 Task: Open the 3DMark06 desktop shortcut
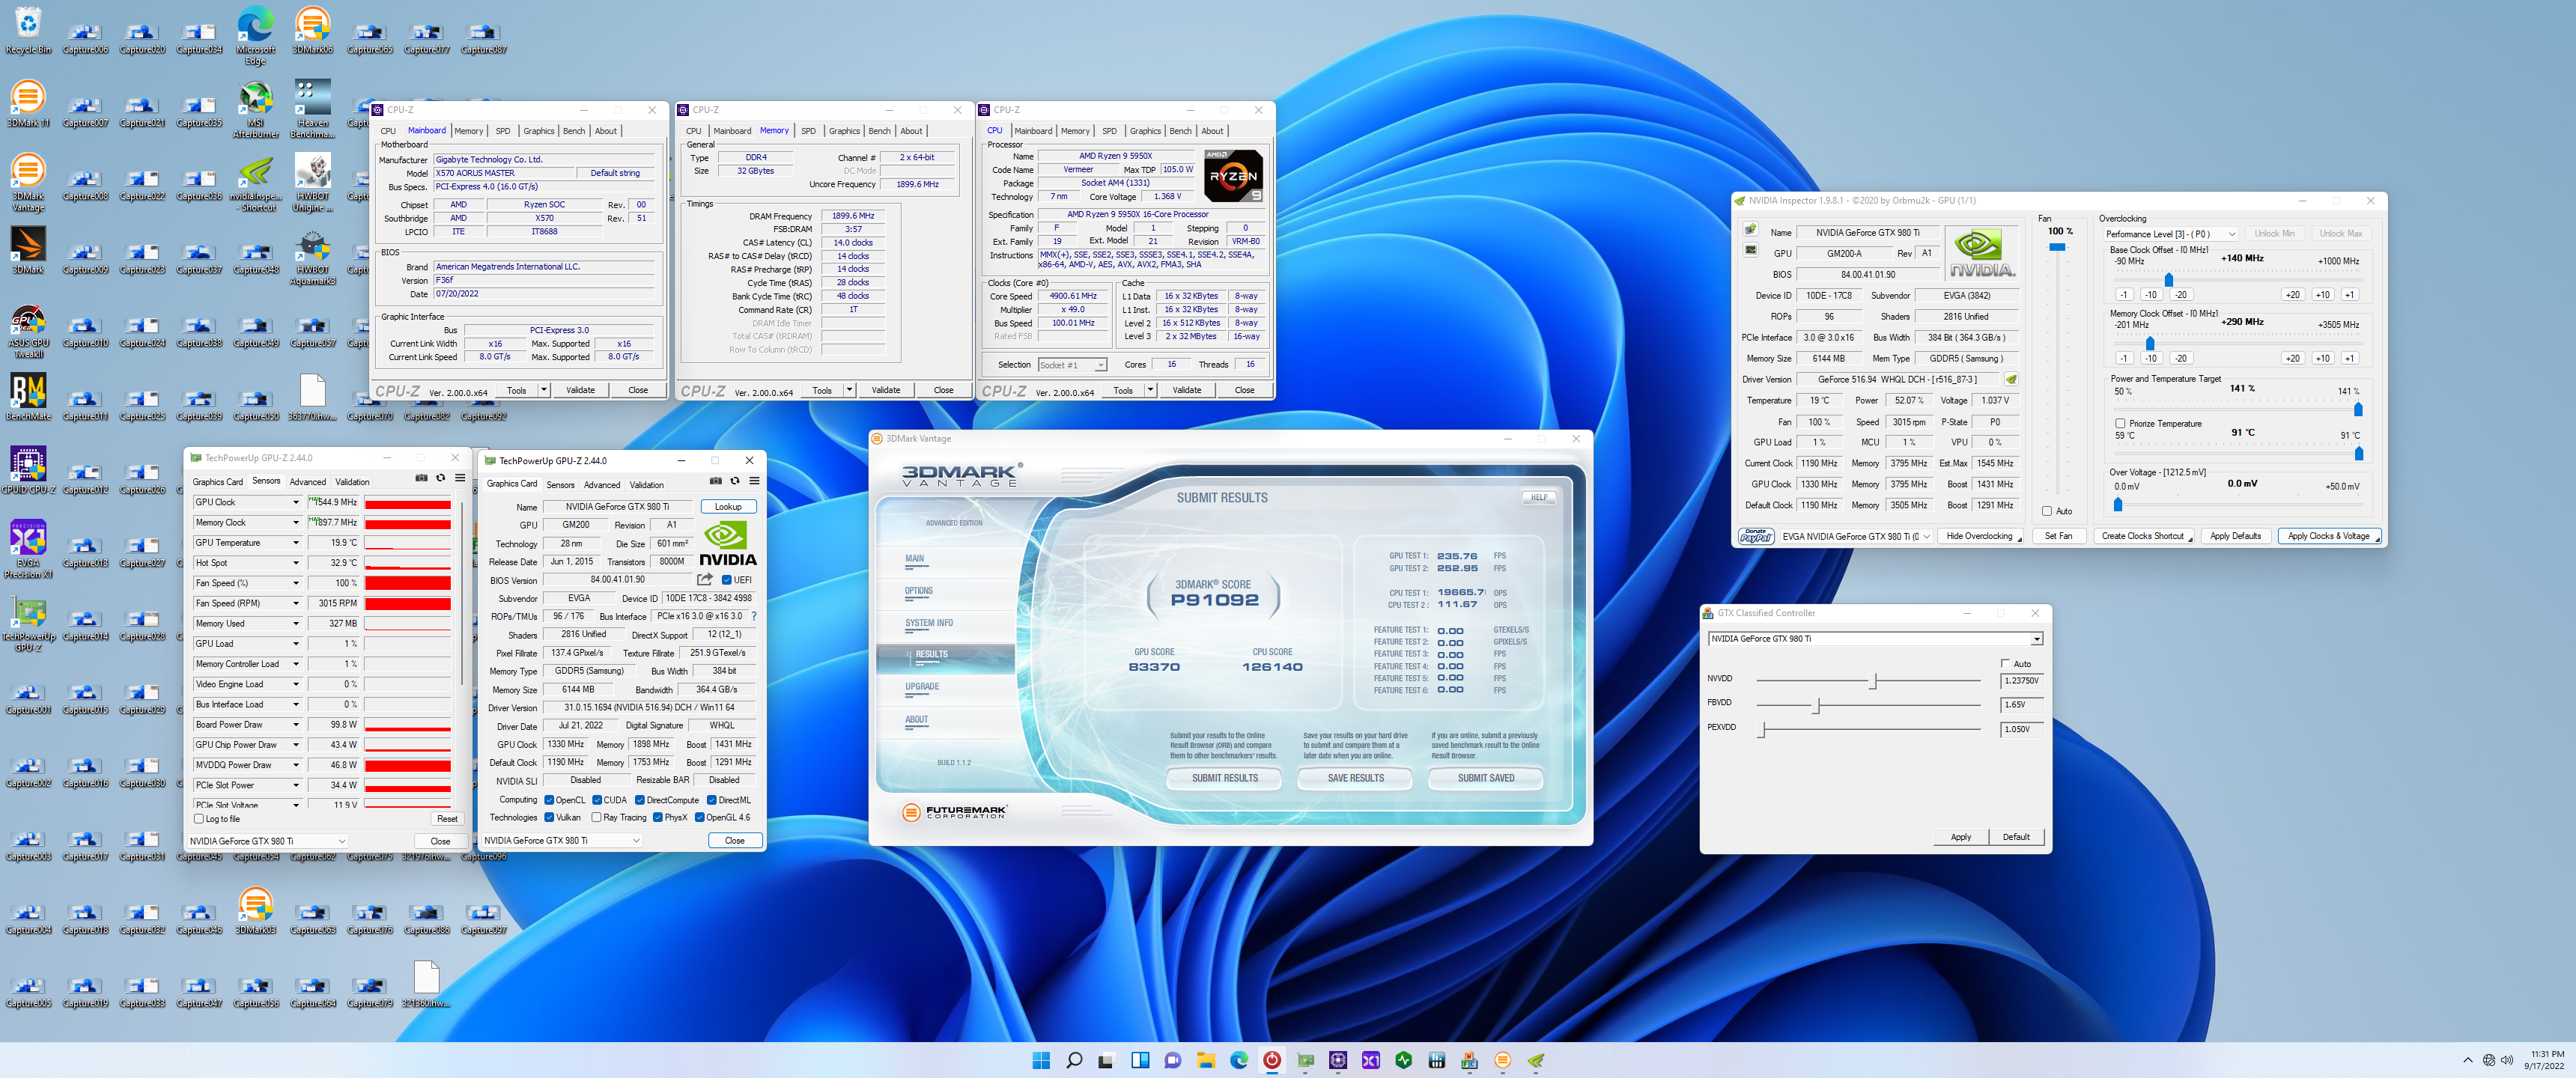pyautogui.click(x=312, y=30)
